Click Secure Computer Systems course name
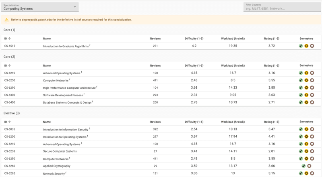 60,151
